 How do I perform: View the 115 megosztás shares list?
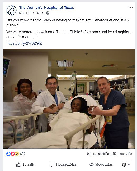(x=121, y=154)
